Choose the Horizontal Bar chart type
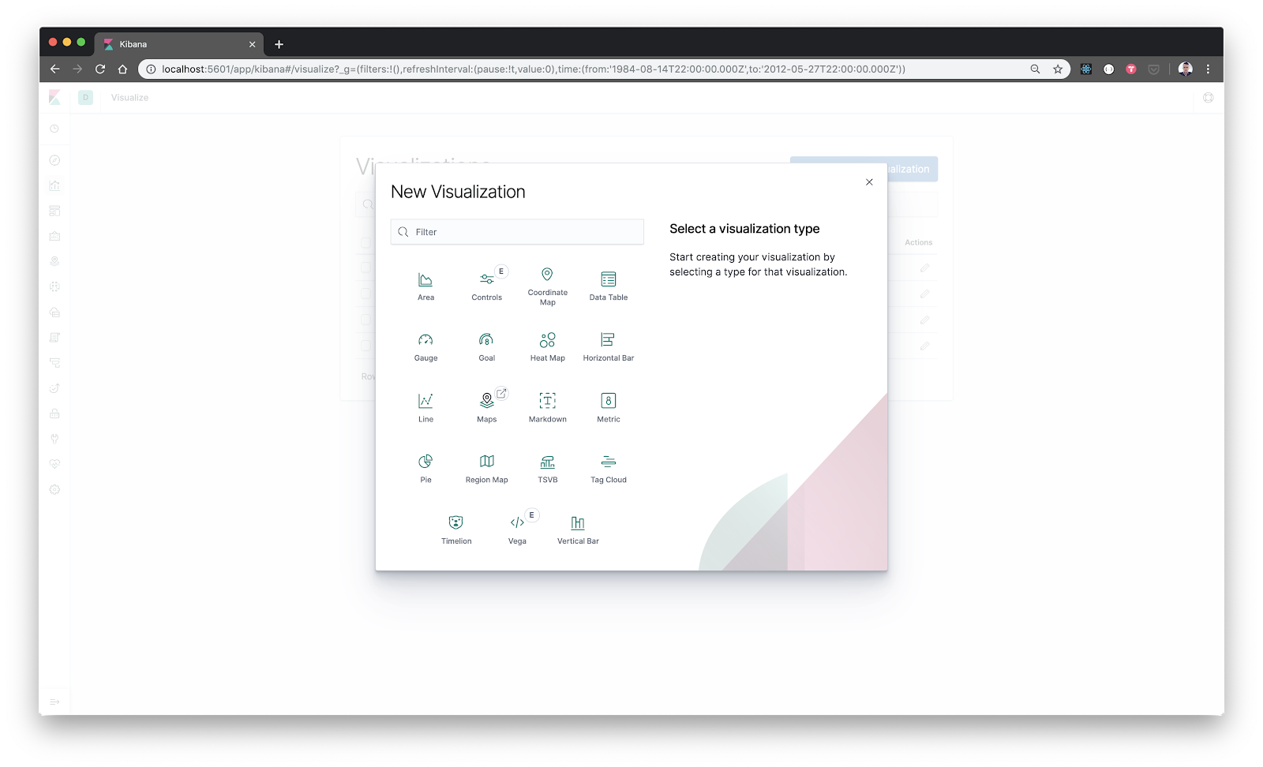Viewport: 1263px width, 767px height. [x=608, y=346]
